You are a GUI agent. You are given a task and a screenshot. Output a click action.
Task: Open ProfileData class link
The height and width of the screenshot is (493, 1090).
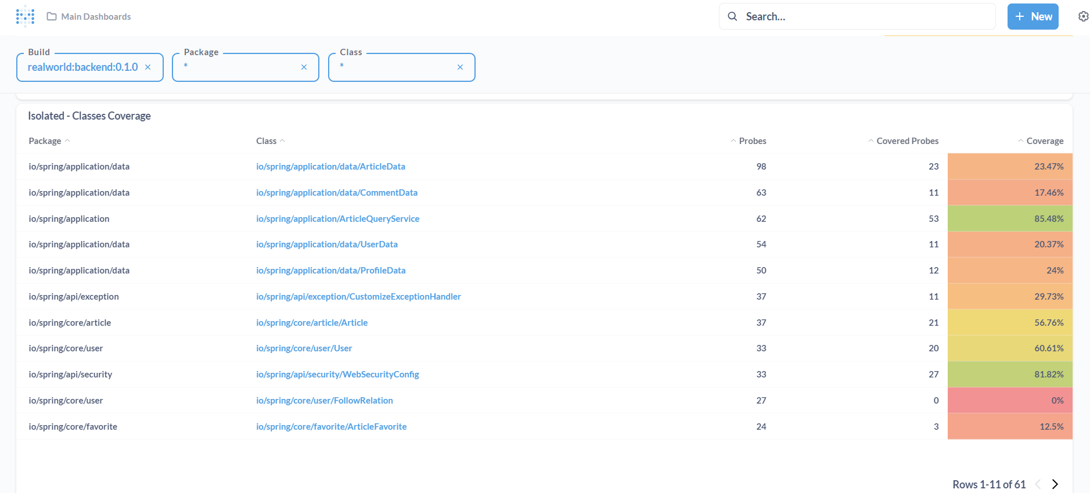click(330, 271)
